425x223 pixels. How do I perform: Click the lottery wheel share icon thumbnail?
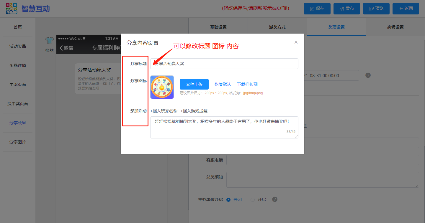tap(162, 87)
